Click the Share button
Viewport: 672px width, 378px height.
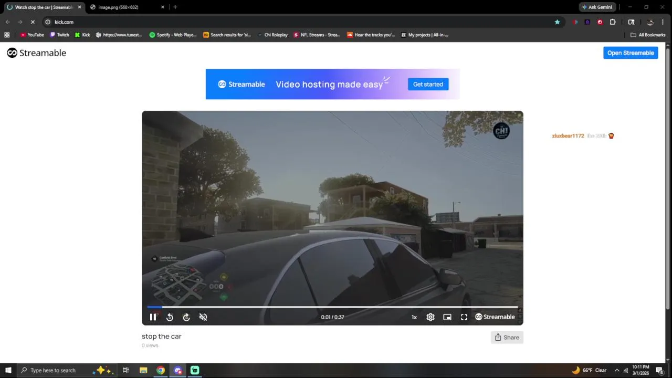tap(507, 338)
